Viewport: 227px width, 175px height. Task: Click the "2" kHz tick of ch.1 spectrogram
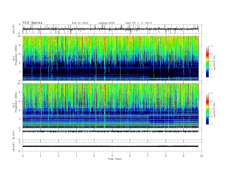point(20,72)
